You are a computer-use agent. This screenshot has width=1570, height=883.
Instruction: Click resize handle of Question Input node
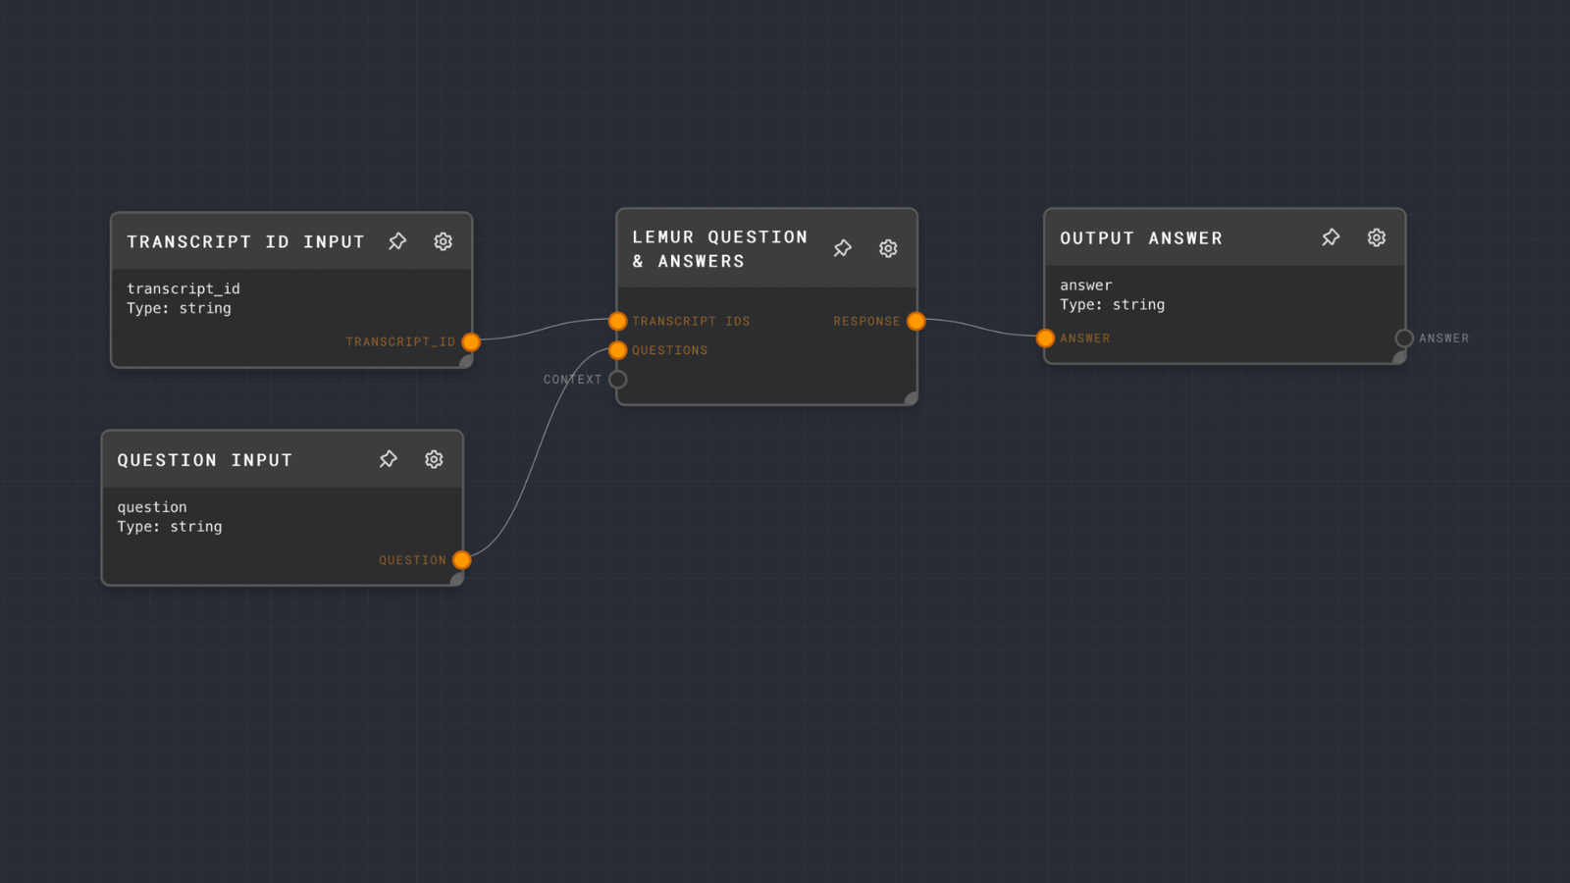(x=457, y=579)
